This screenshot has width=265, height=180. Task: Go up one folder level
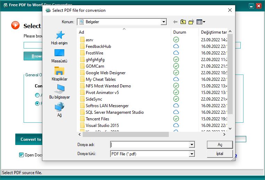click(183, 22)
